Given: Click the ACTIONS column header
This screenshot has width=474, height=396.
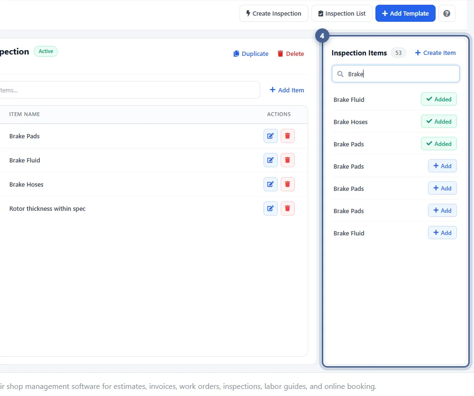Looking at the screenshot, I should coord(279,114).
